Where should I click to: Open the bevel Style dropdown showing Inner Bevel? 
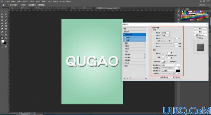click(166, 33)
